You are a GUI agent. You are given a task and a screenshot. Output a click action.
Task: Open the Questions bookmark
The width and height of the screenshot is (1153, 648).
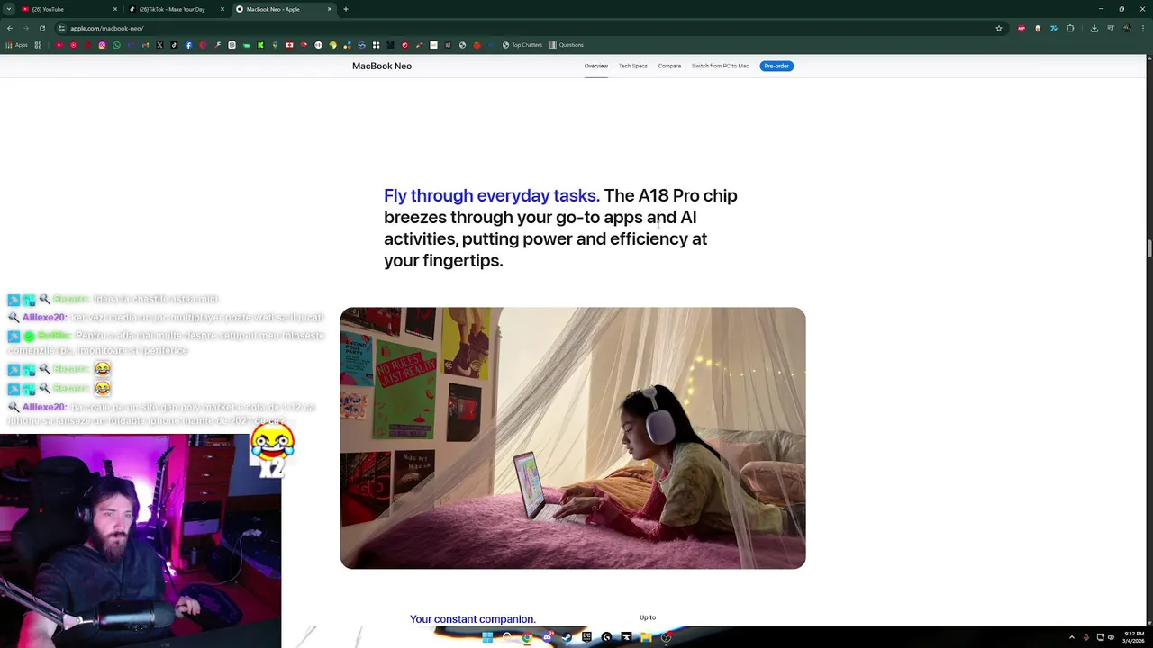point(566,45)
